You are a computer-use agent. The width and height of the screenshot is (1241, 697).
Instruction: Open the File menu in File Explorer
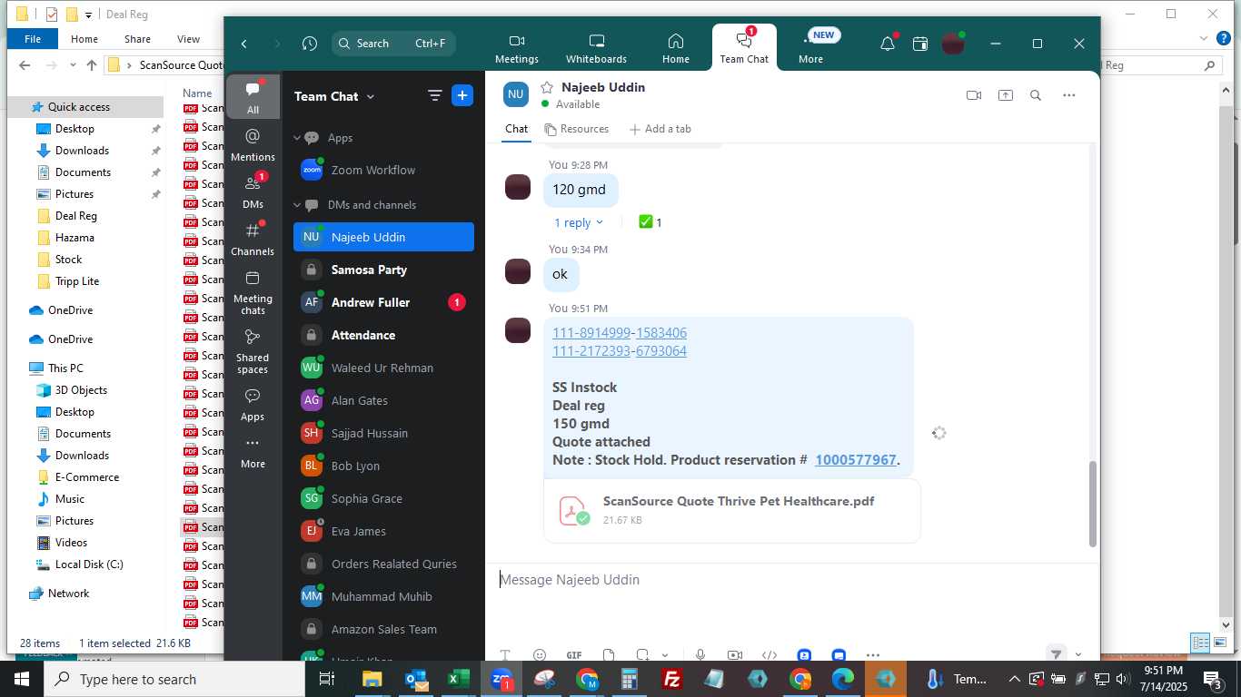[33, 39]
